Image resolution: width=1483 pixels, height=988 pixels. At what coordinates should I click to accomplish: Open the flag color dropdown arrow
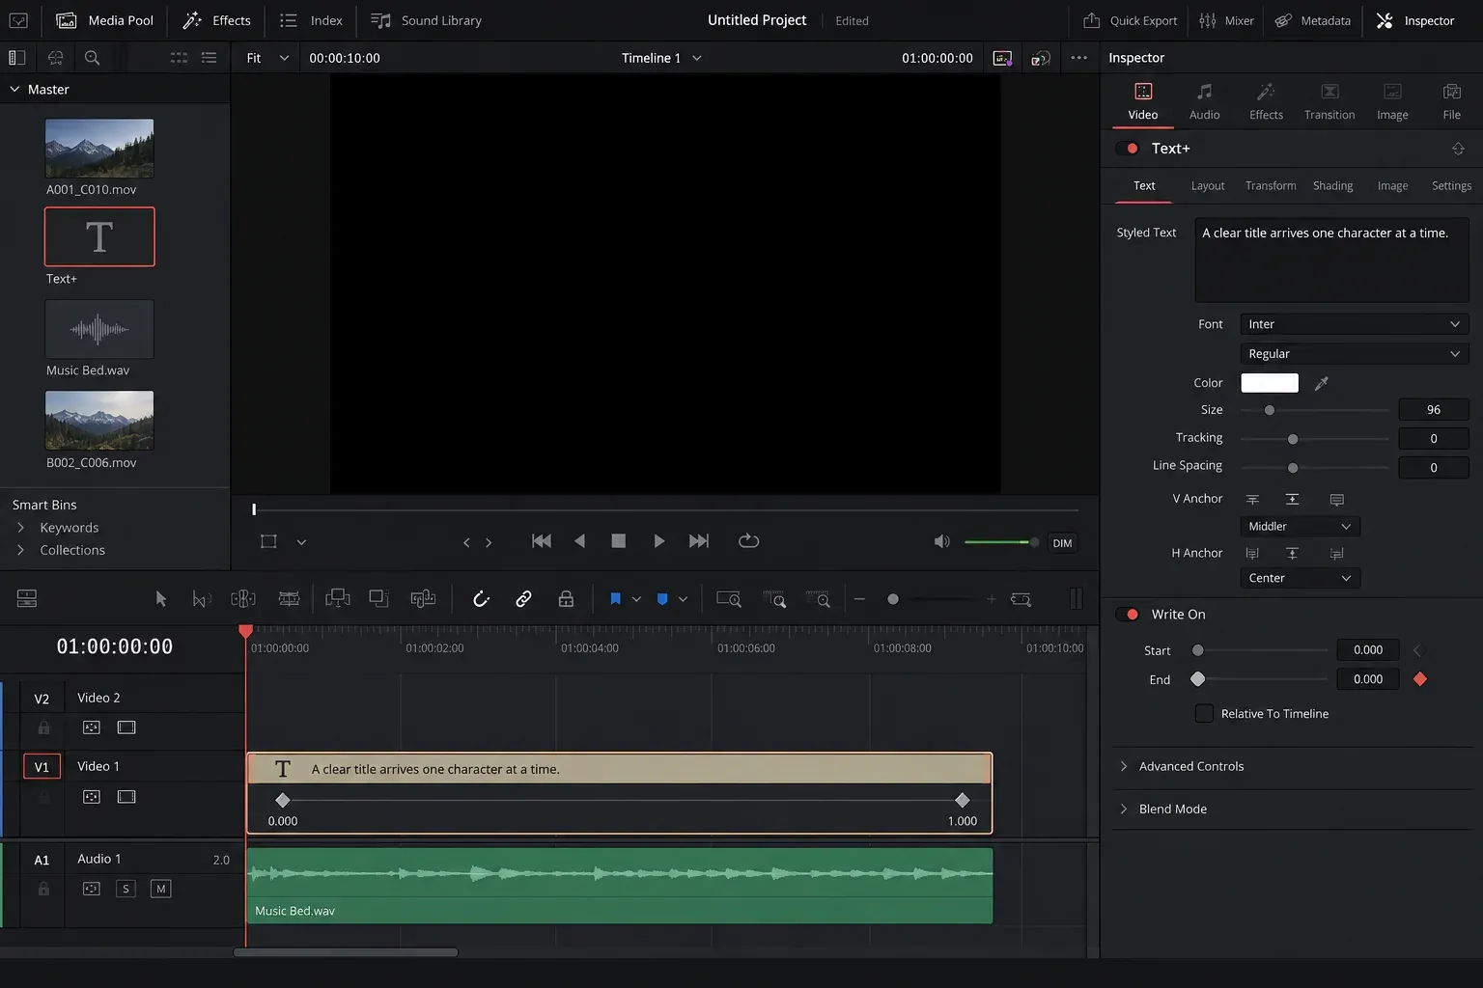(x=636, y=599)
